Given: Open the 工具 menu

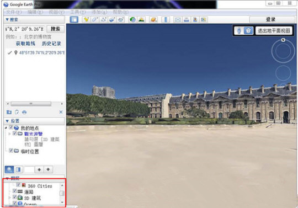Looking at the screenshot, I should pos(78,12).
